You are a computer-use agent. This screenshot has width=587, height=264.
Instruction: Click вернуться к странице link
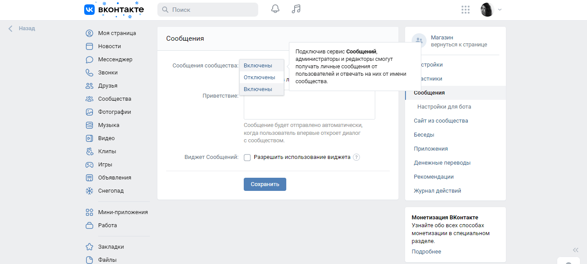click(x=459, y=45)
